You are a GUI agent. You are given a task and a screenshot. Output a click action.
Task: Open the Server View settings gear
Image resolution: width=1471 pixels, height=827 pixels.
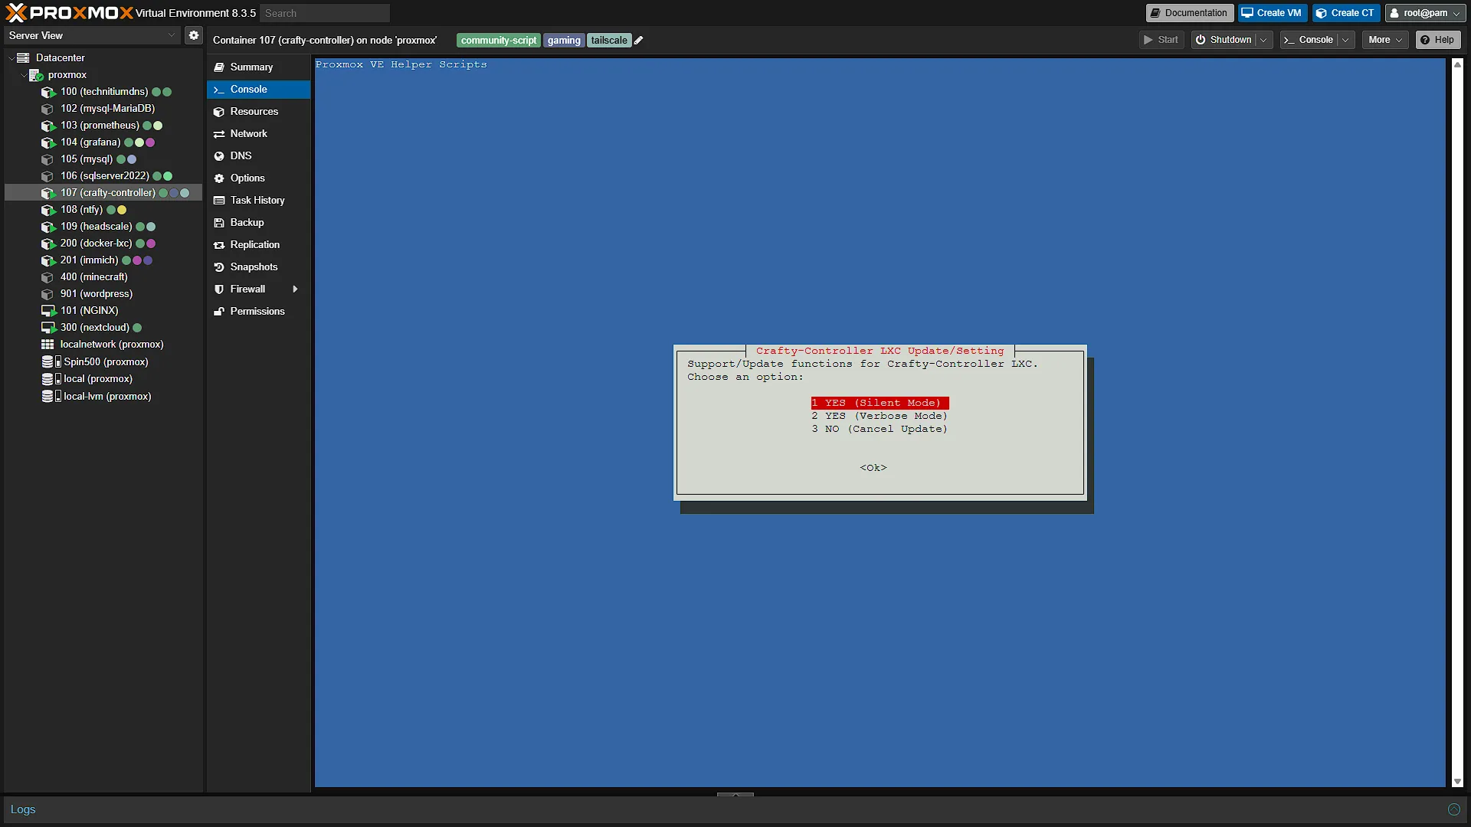point(194,35)
